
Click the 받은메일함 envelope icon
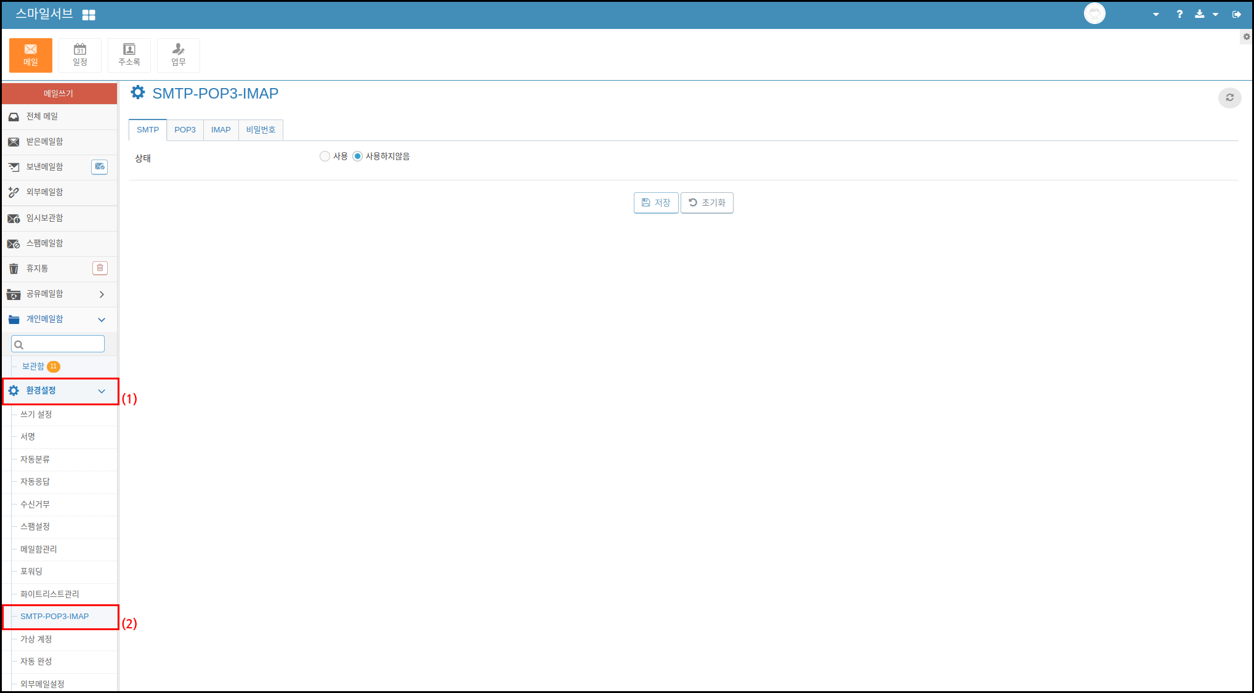pyautogui.click(x=14, y=142)
